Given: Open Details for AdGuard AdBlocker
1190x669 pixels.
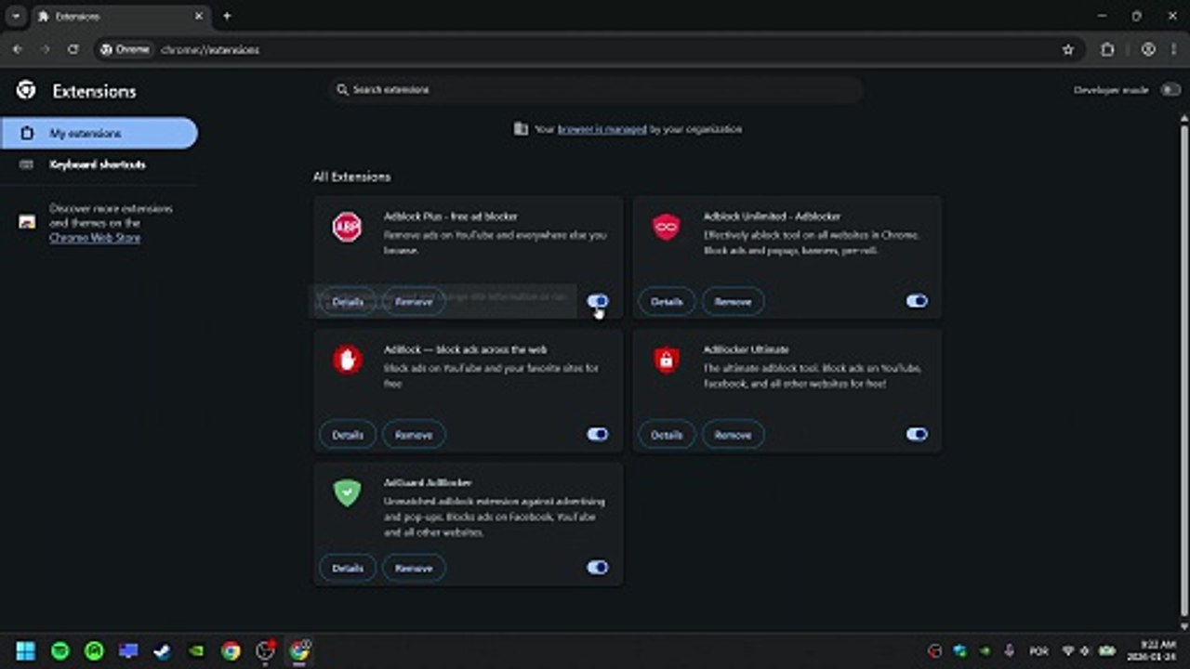Looking at the screenshot, I should pos(348,567).
